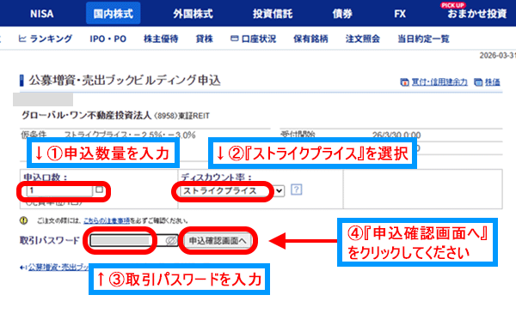Open the 貸株 page
The image size is (516, 313).
205,39
